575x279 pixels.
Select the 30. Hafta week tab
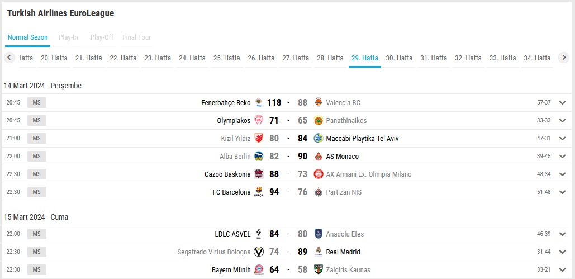399,58
